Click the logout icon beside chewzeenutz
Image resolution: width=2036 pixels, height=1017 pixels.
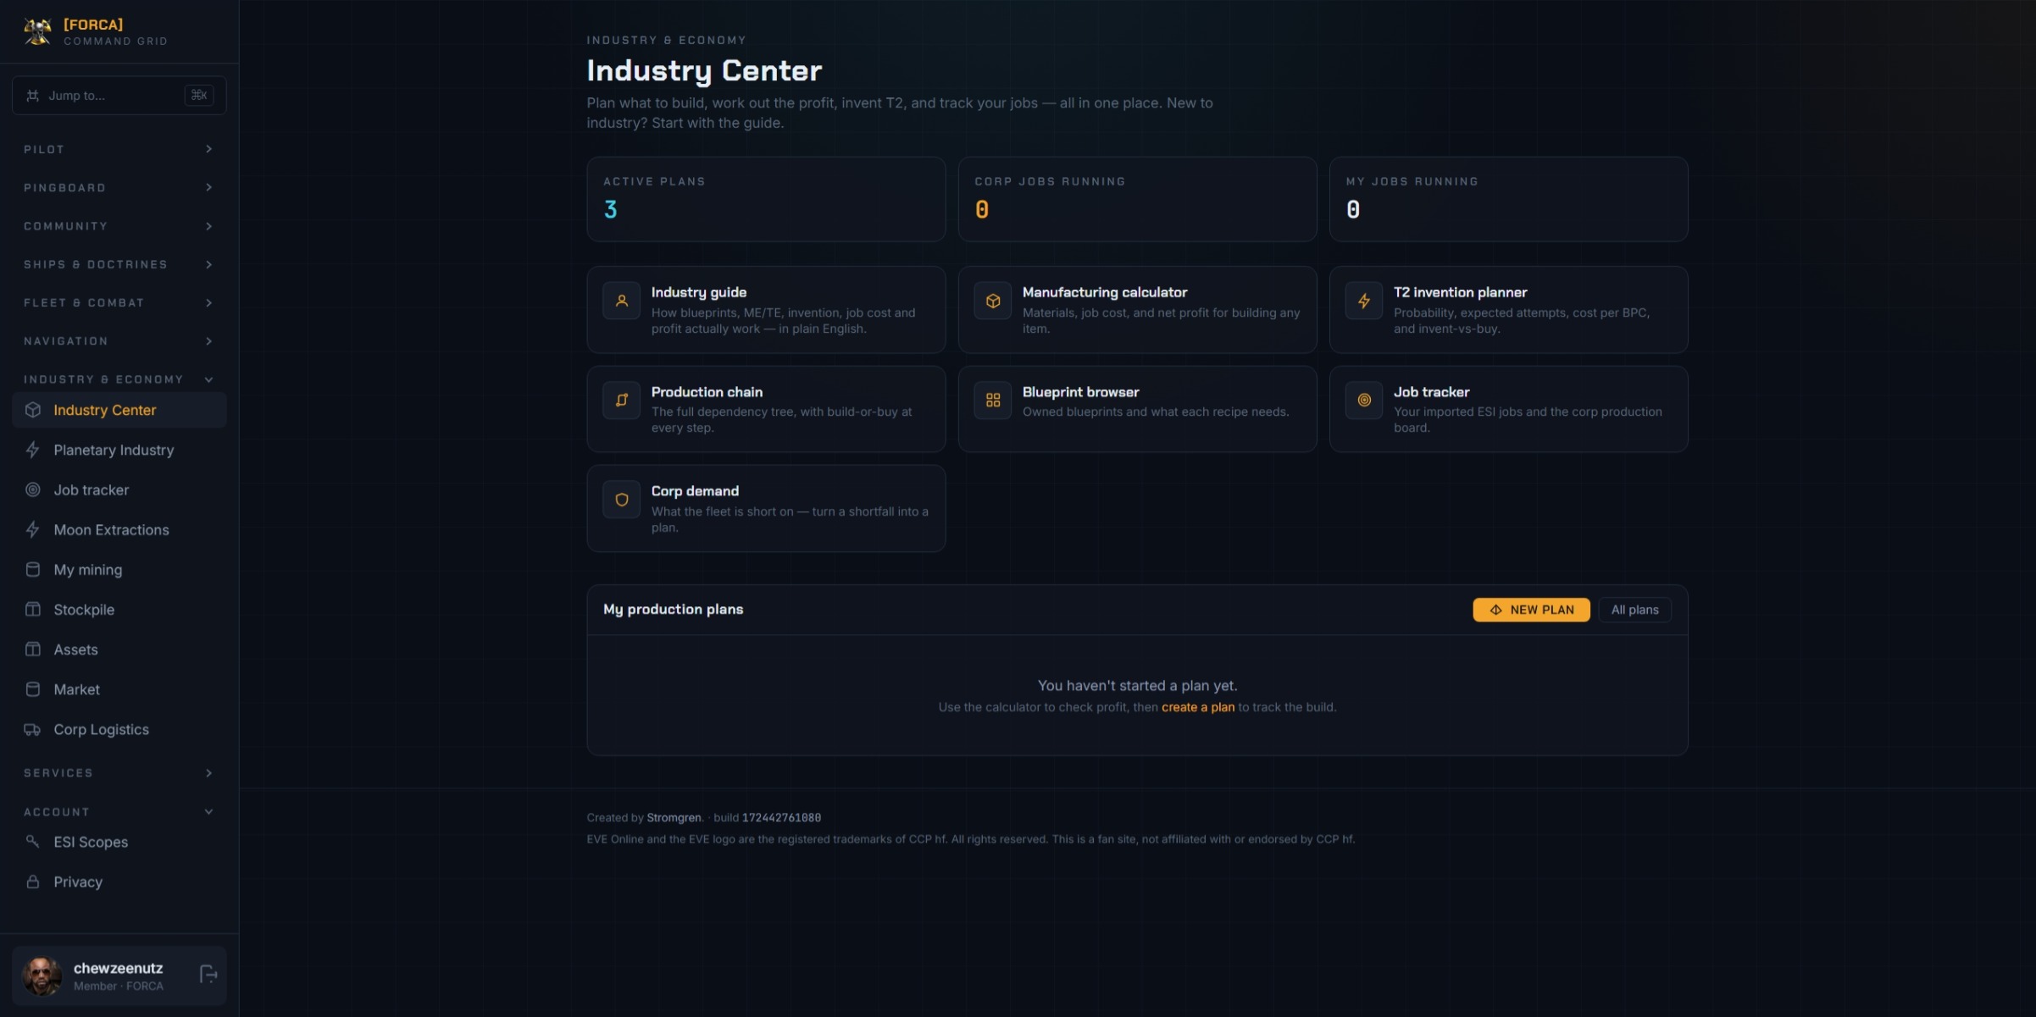pyautogui.click(x=208, y=975)
